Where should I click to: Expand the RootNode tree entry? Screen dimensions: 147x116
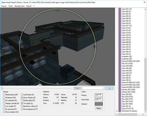(x=117, y=111)
